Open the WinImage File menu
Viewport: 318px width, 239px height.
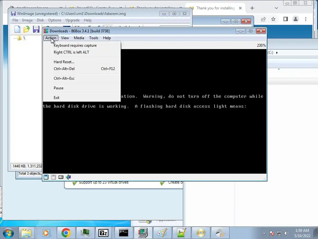(15, 20)
